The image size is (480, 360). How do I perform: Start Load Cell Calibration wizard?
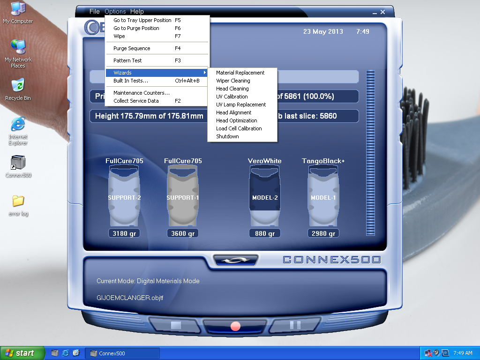tap(242, 128)
